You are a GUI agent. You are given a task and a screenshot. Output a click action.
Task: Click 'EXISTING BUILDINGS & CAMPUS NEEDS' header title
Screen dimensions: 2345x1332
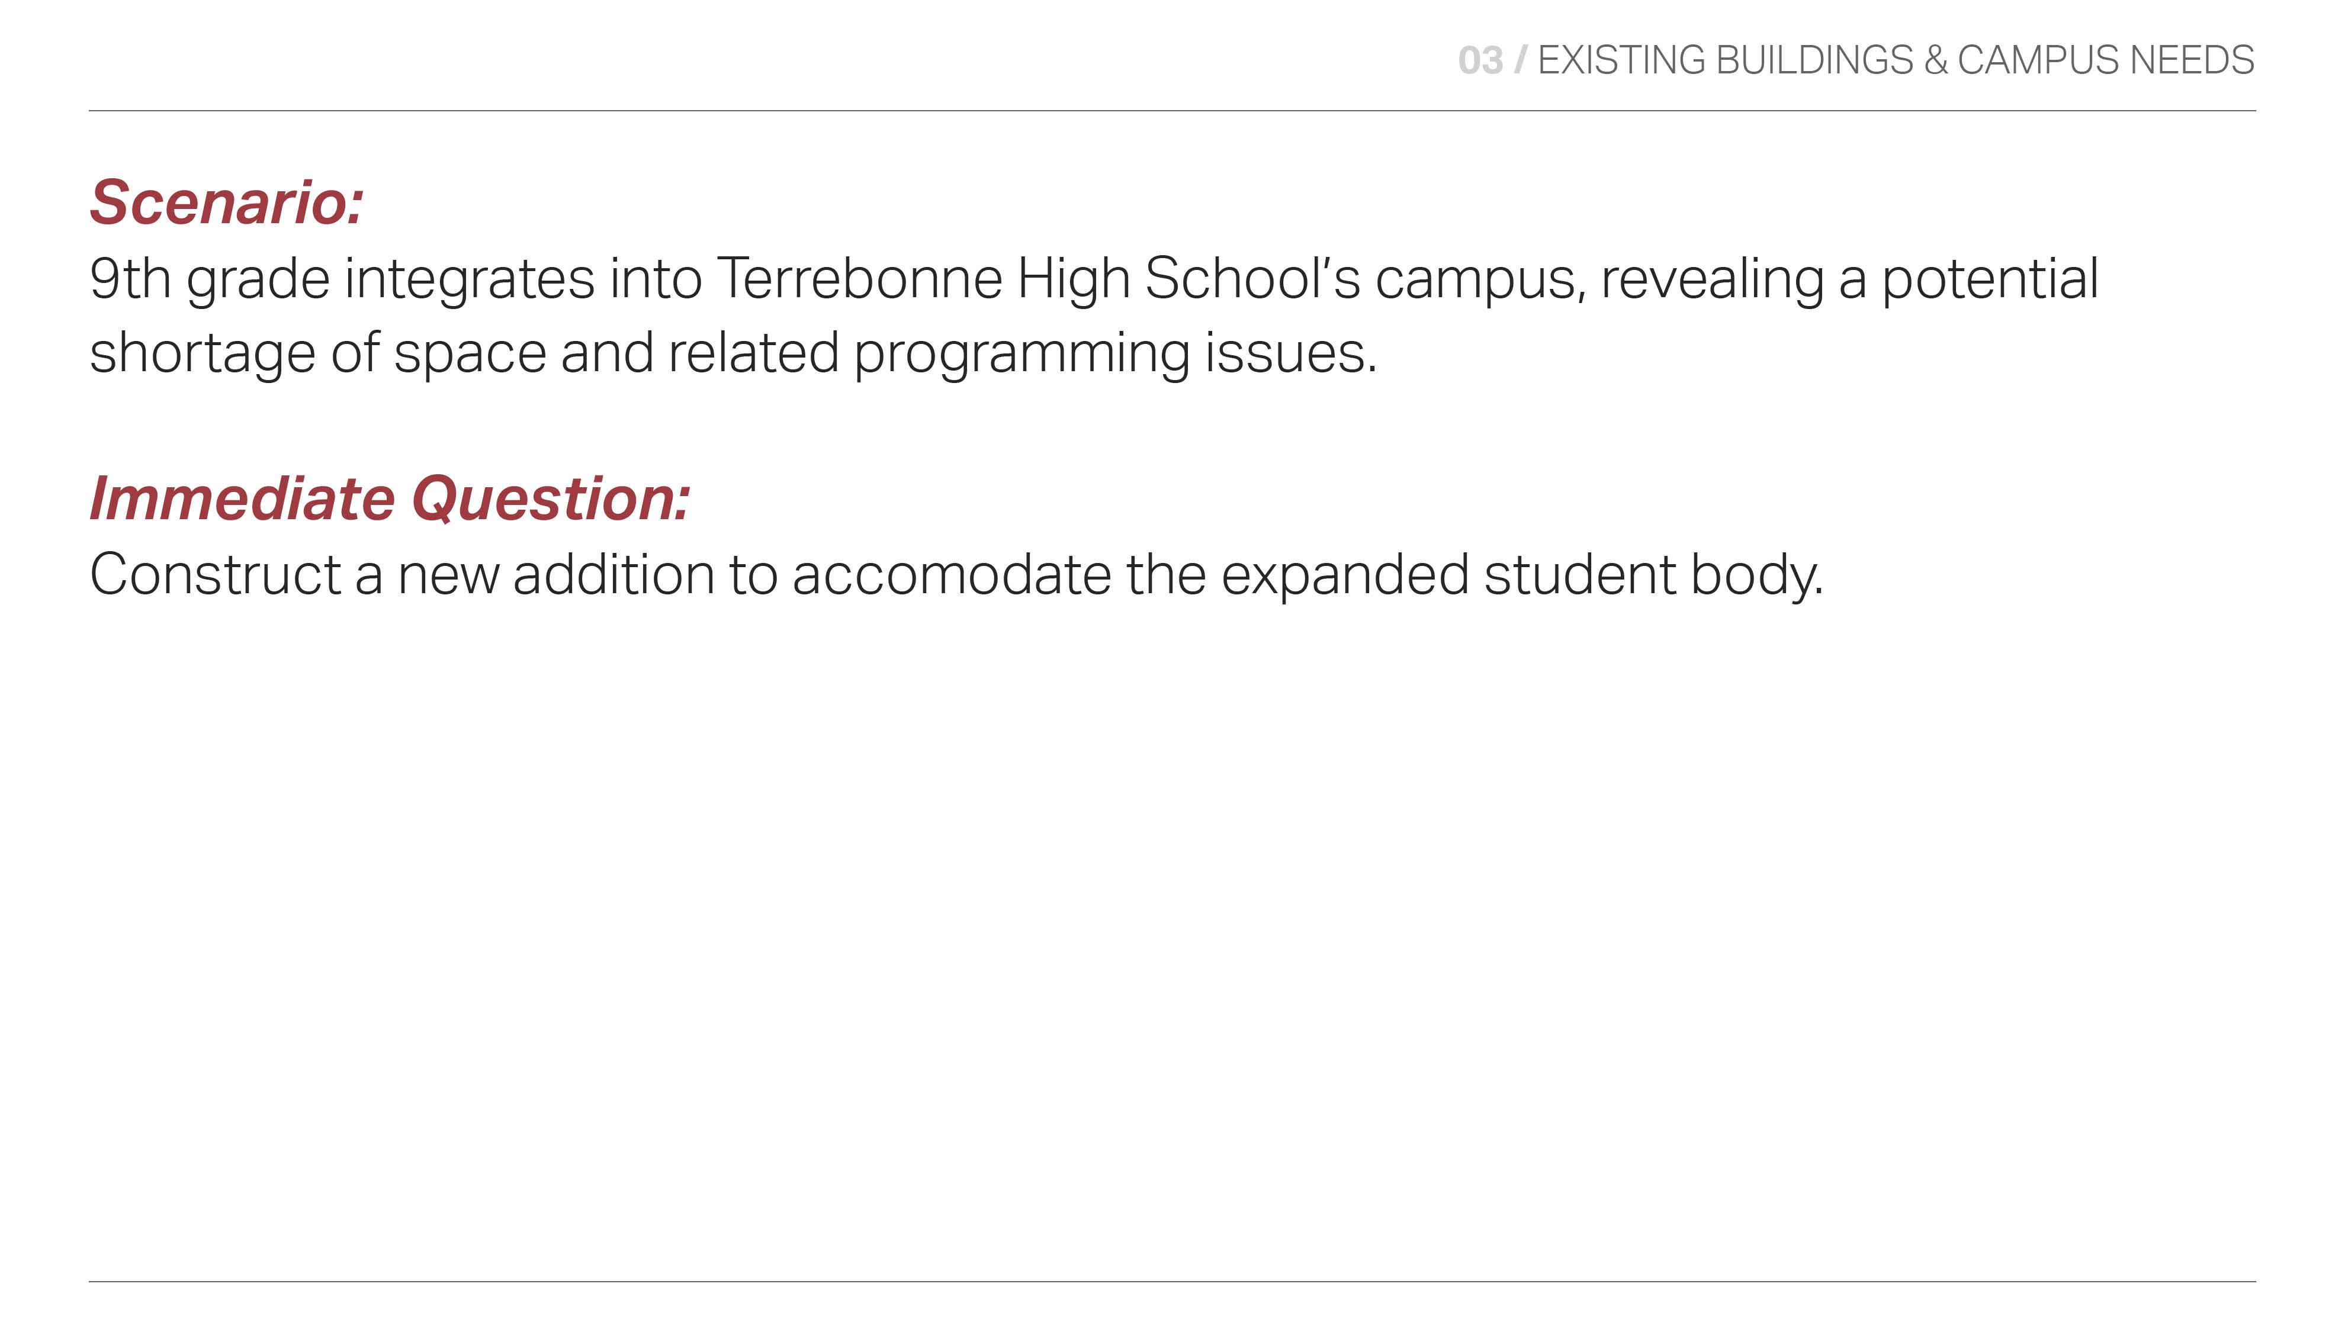click(x=1896, y=60)
